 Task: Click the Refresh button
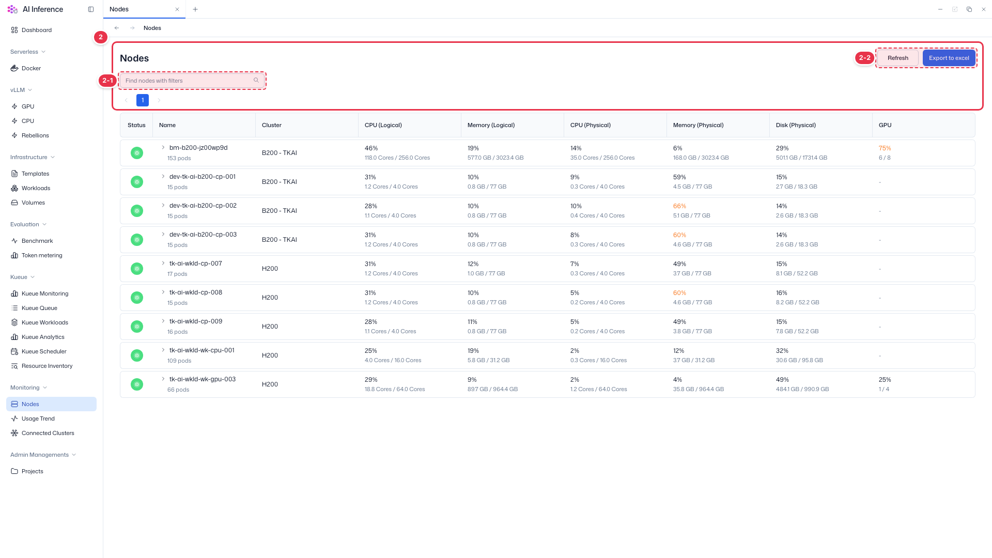[898, 58]
